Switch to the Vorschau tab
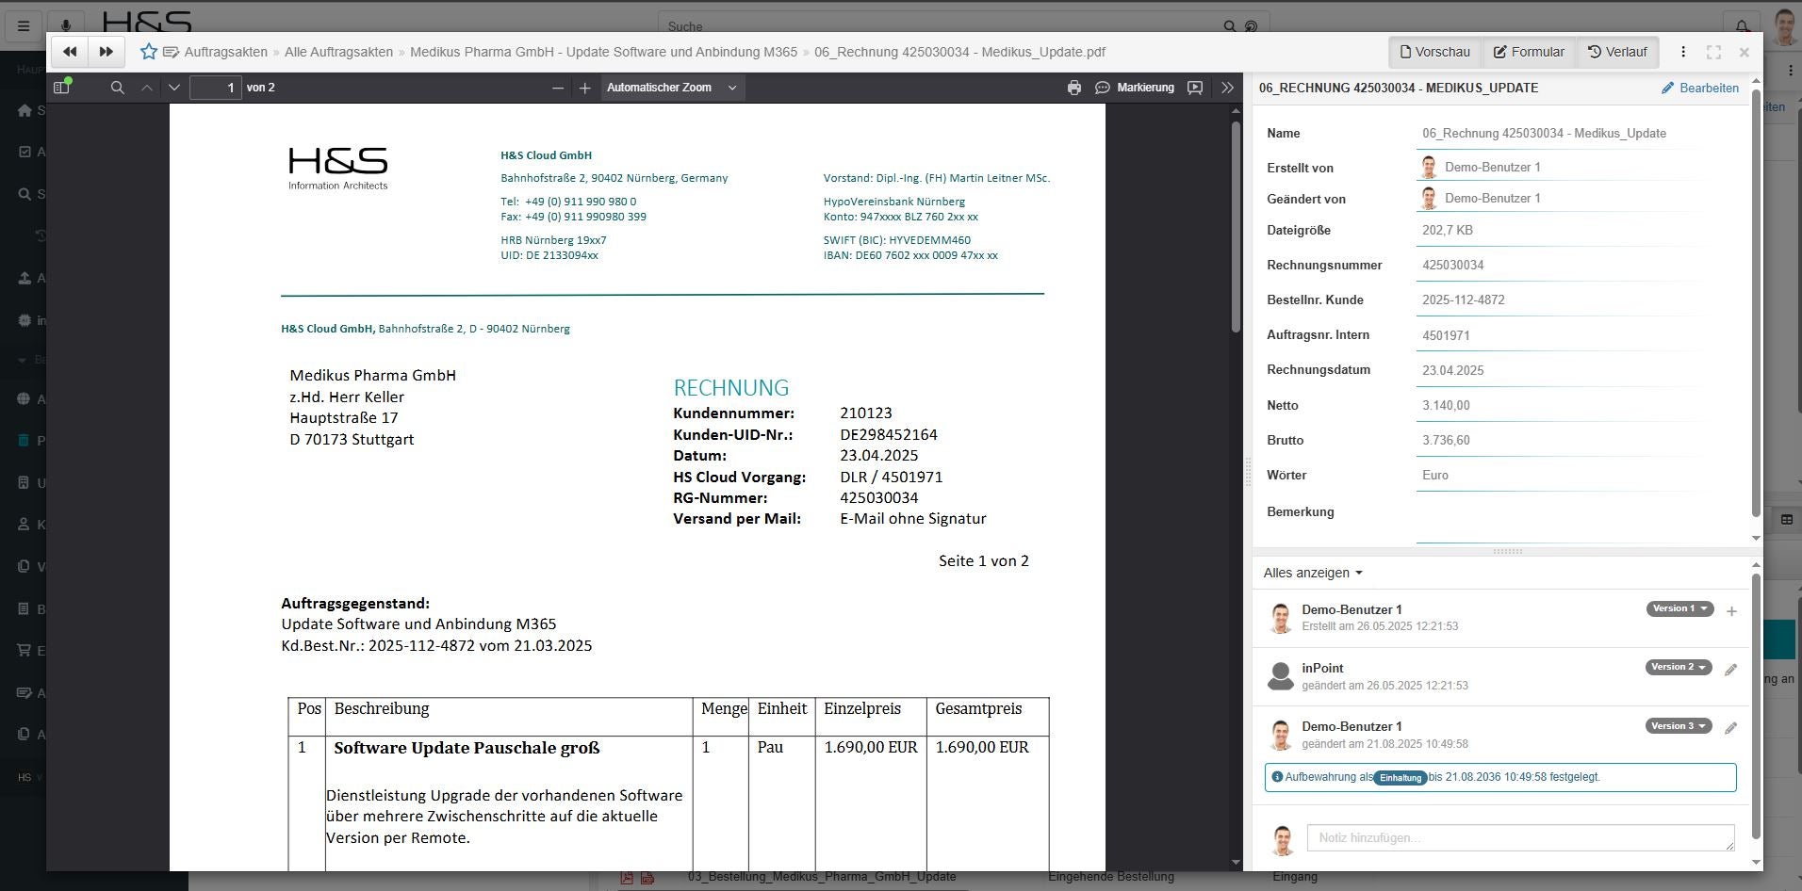 1435,52
